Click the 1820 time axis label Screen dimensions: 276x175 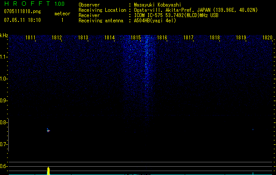pyautogui.click(x=267, y=38)
